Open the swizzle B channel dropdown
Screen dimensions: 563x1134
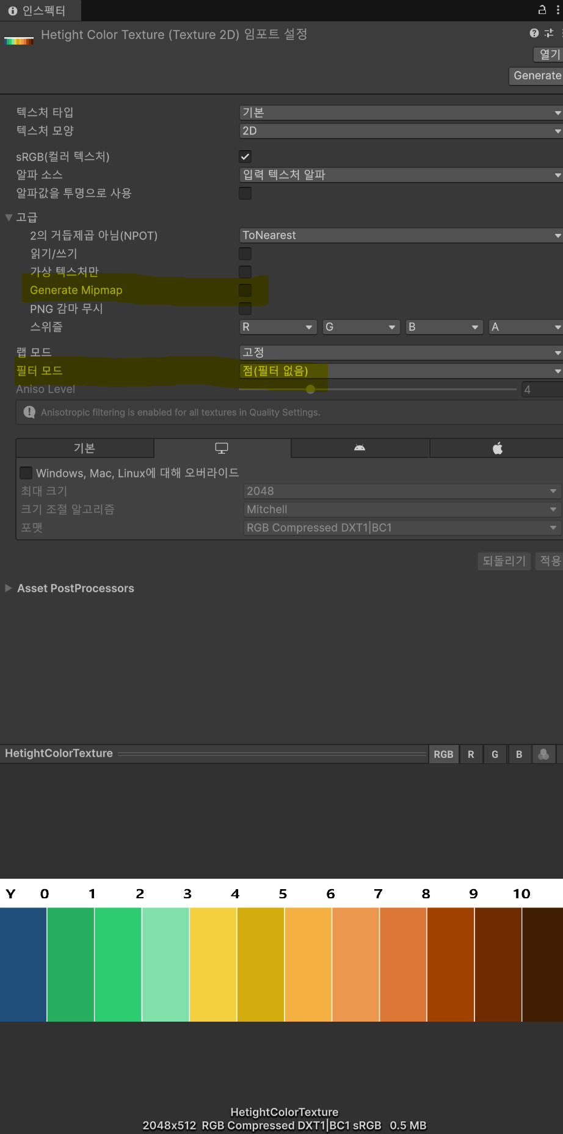pyautogui.click(x=444, y=327)
